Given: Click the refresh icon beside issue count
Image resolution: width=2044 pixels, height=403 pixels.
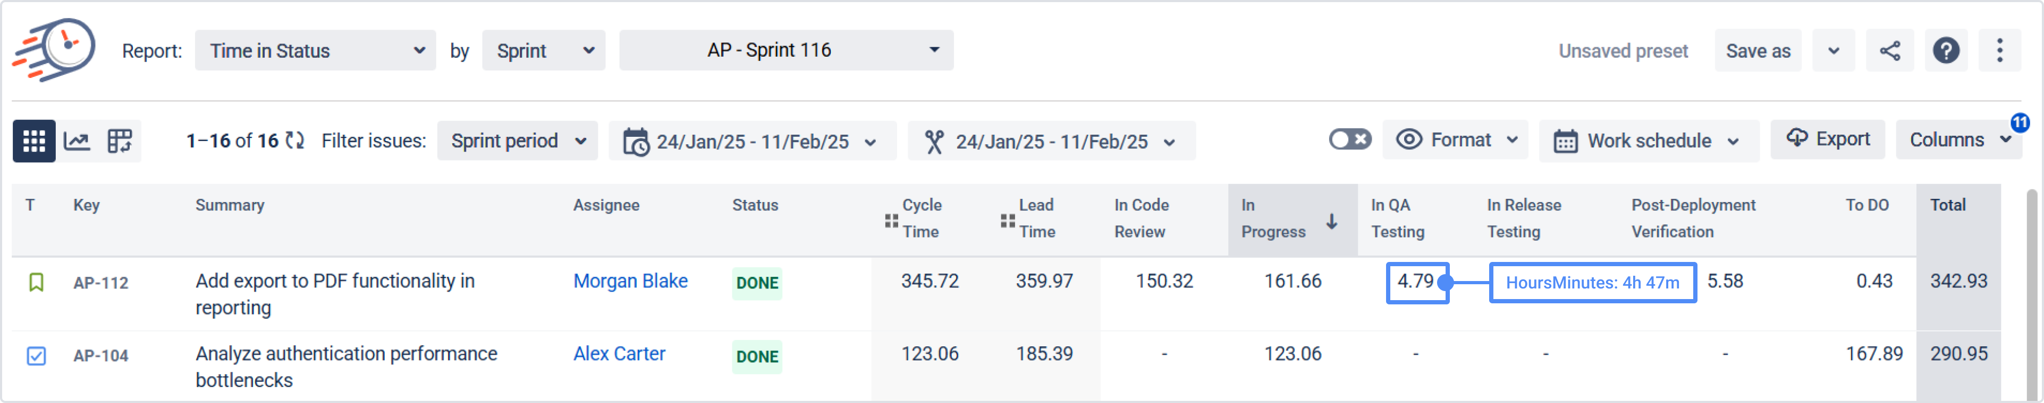Looking at the screenshot, I should (x=295, y=141).
